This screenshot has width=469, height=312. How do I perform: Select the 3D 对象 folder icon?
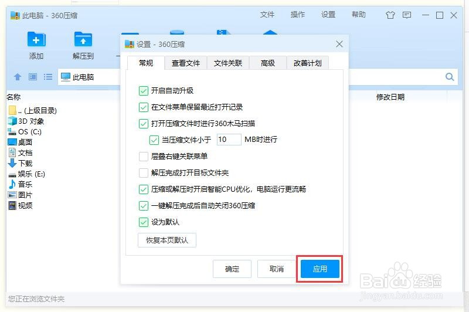click(12, 121)
